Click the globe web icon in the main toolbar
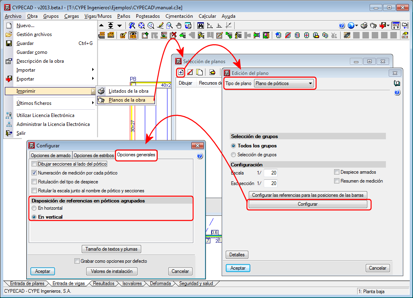The image size is (413, 298). tap(351, 26)
